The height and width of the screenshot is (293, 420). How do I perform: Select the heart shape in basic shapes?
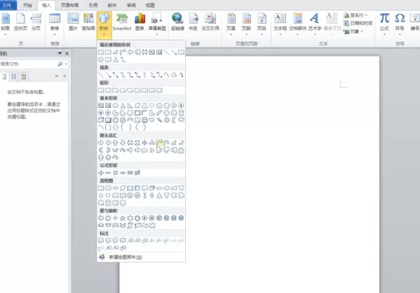pyautogui.click(x=152, y=121)
